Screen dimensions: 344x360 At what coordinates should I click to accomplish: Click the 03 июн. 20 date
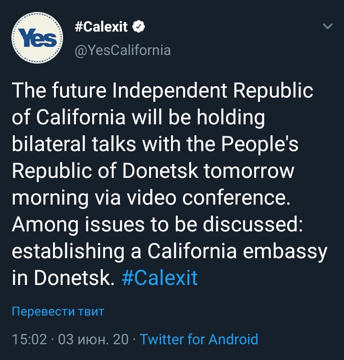[93, 339]
